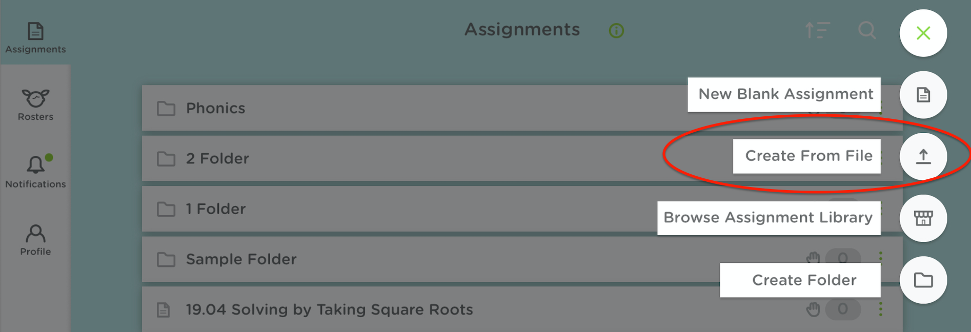This screenshot has width=971, height=332.
Task: Open assignment search
Action: pos(867,30)
